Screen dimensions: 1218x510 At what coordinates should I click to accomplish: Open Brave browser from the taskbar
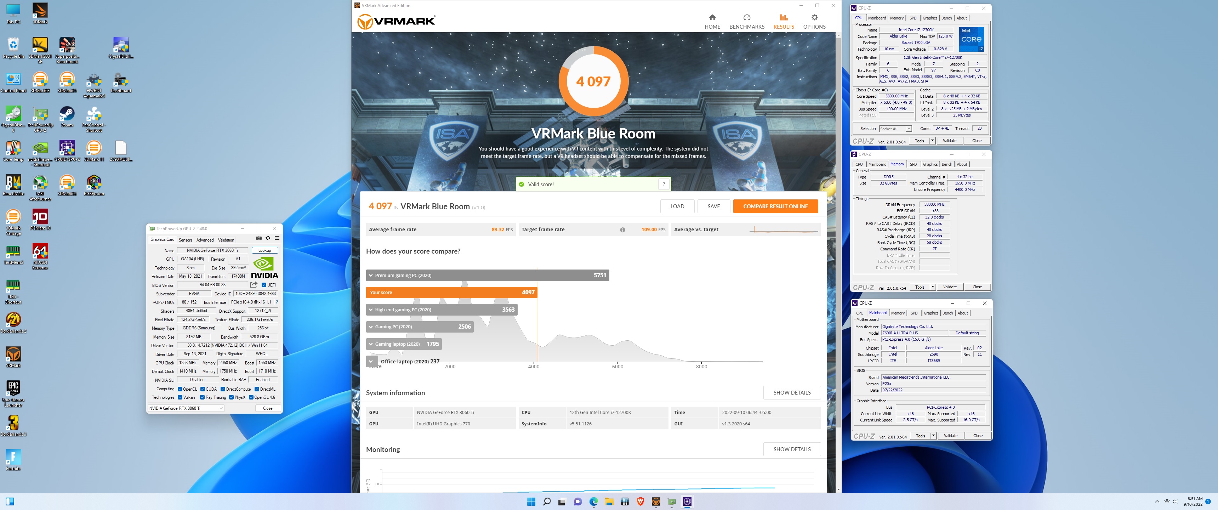tap(640, 501)
